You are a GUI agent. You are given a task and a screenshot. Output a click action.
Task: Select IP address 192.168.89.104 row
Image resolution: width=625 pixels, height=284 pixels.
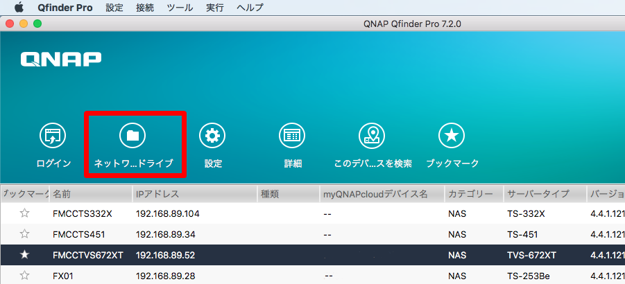tap(167, 213)
